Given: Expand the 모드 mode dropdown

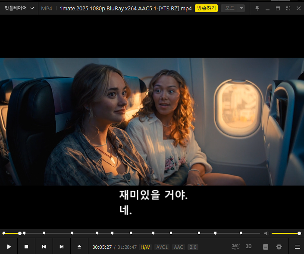Looking at the screenshot, I should (x=233, y=8).
